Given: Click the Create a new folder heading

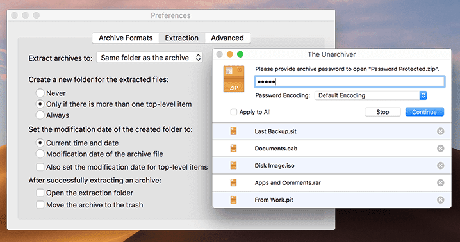Looking at the screenshot, I should click(99, 79).
